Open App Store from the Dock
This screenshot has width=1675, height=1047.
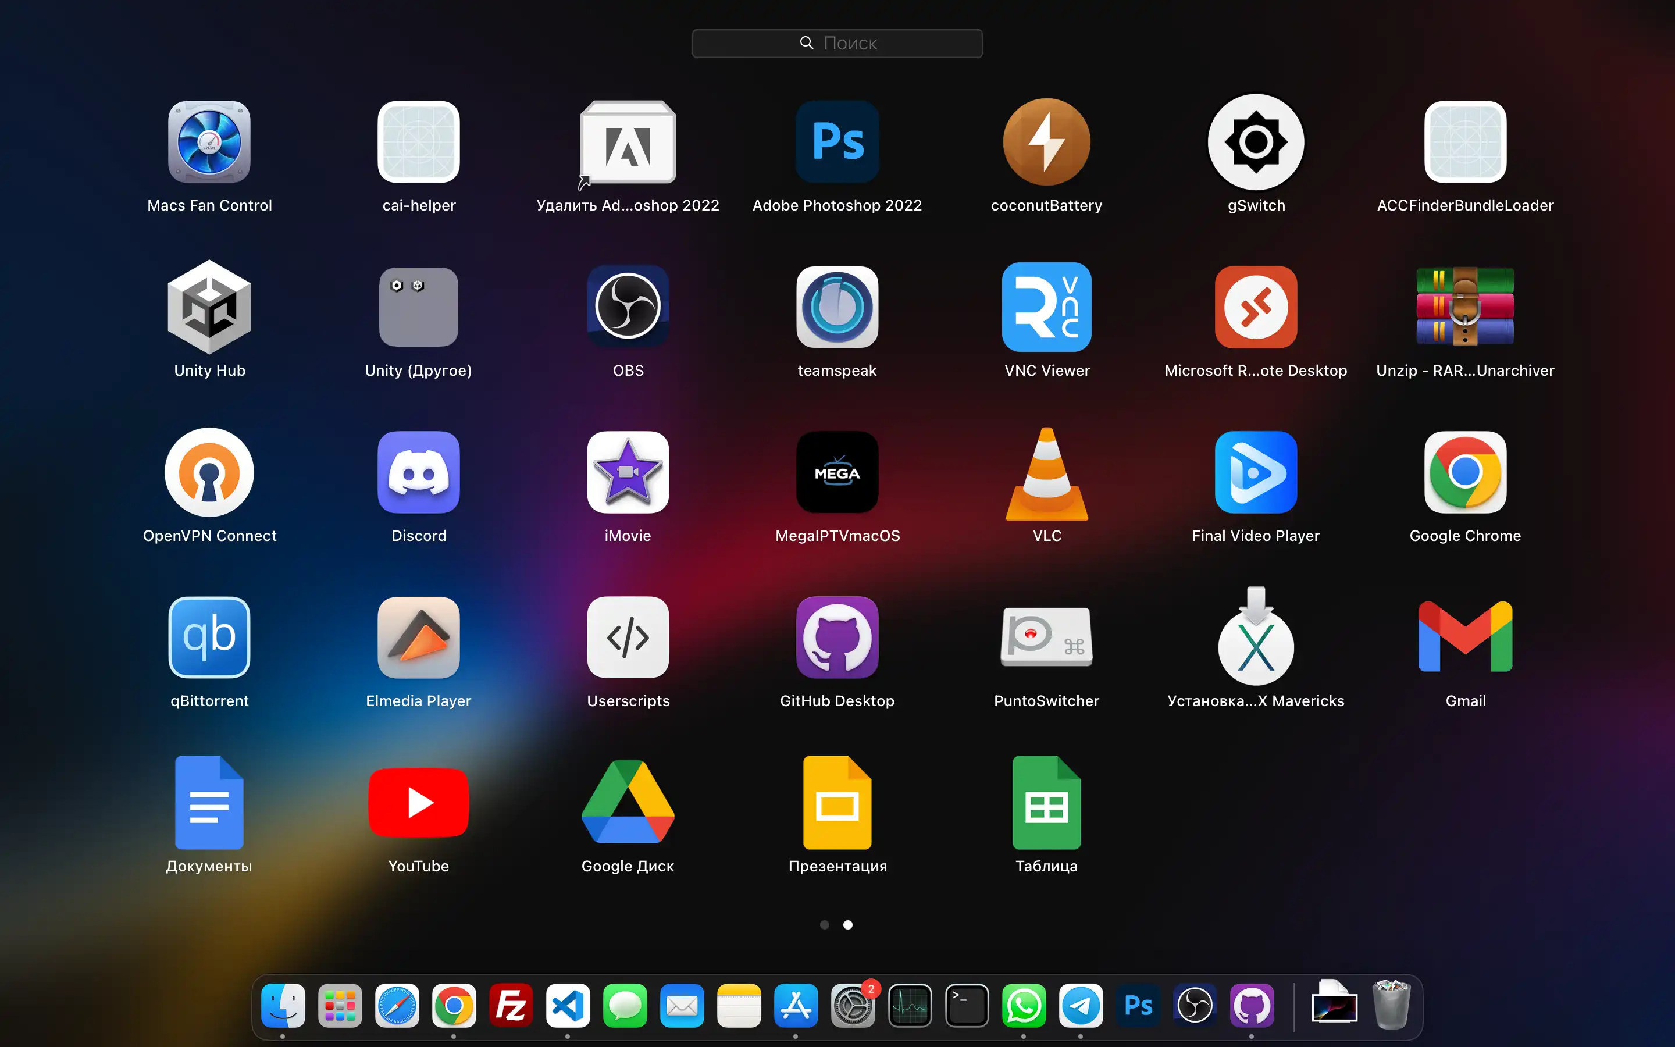[x=796, y=1006]
